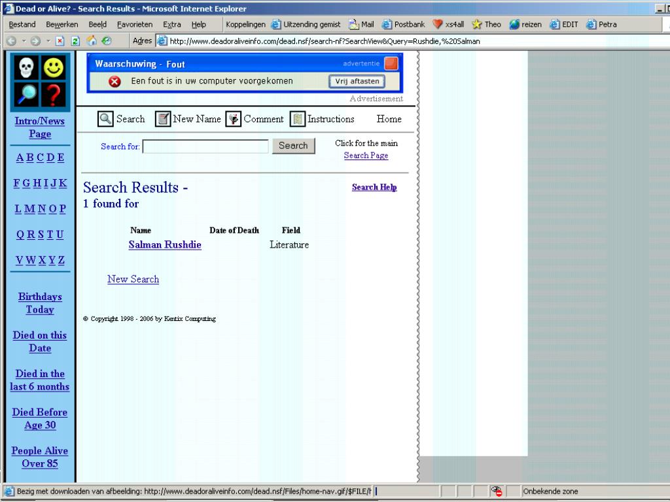Click the skull icon in sidebar
This screenshot has height=502, width=670.
26,67
